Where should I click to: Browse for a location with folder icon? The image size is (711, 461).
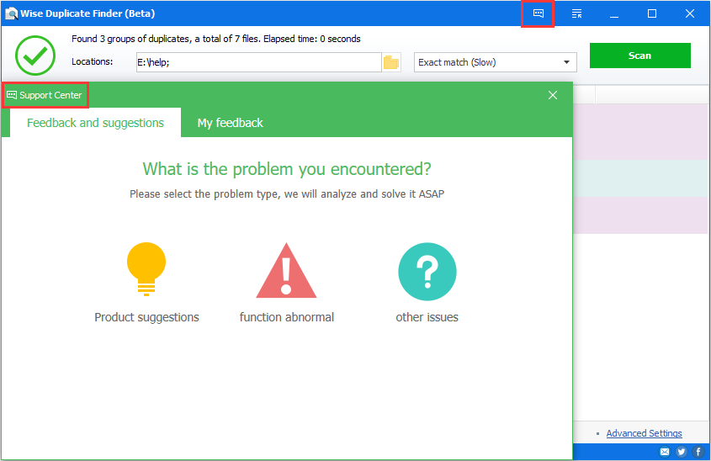pyautogui.click(x=391, y=62)
